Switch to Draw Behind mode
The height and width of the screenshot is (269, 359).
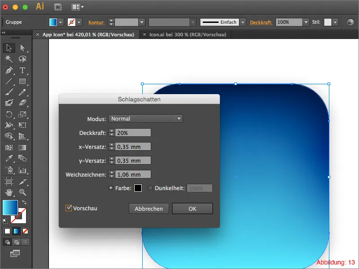16,242
